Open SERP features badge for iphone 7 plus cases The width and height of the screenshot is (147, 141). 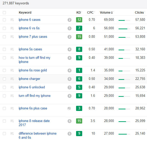pos(69,37)
